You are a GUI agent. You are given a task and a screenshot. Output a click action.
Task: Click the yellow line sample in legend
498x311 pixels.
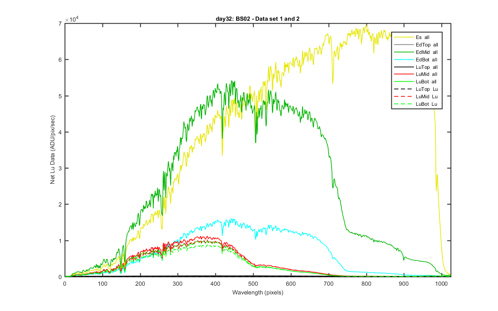pyautogui.click(x=403, y=37)
